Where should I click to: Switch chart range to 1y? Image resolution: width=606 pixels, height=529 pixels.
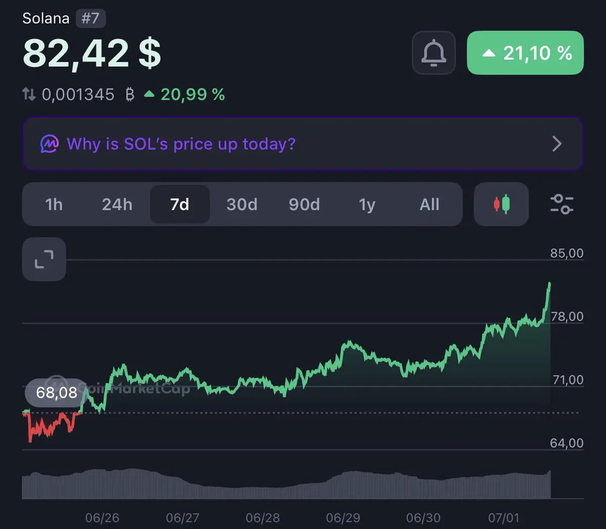coord(367,204)
